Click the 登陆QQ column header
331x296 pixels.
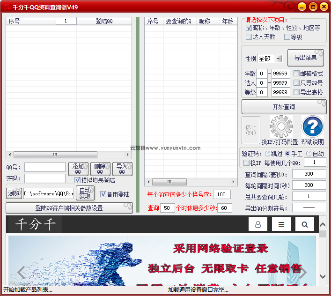pyautogui.click(x=104, y=21)
